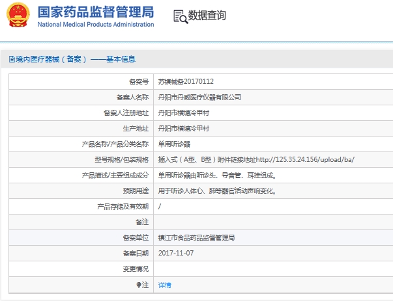Click the 备案人注册地址 label
This screenshot has width=393, height=301.
(126, 113)
